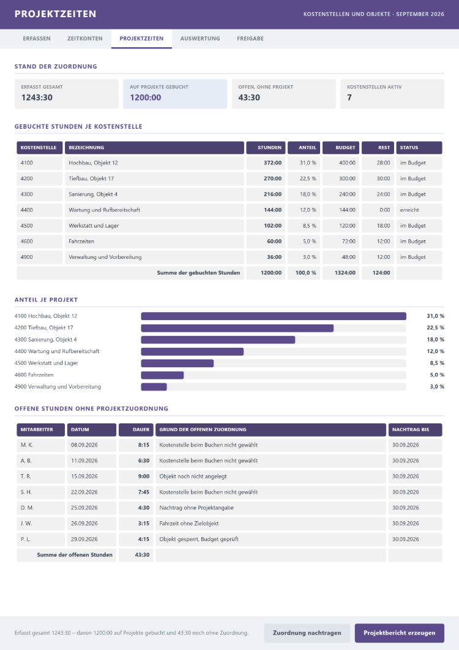
Task: Select employee S. H. cell
Action: [x=40, y=492]
